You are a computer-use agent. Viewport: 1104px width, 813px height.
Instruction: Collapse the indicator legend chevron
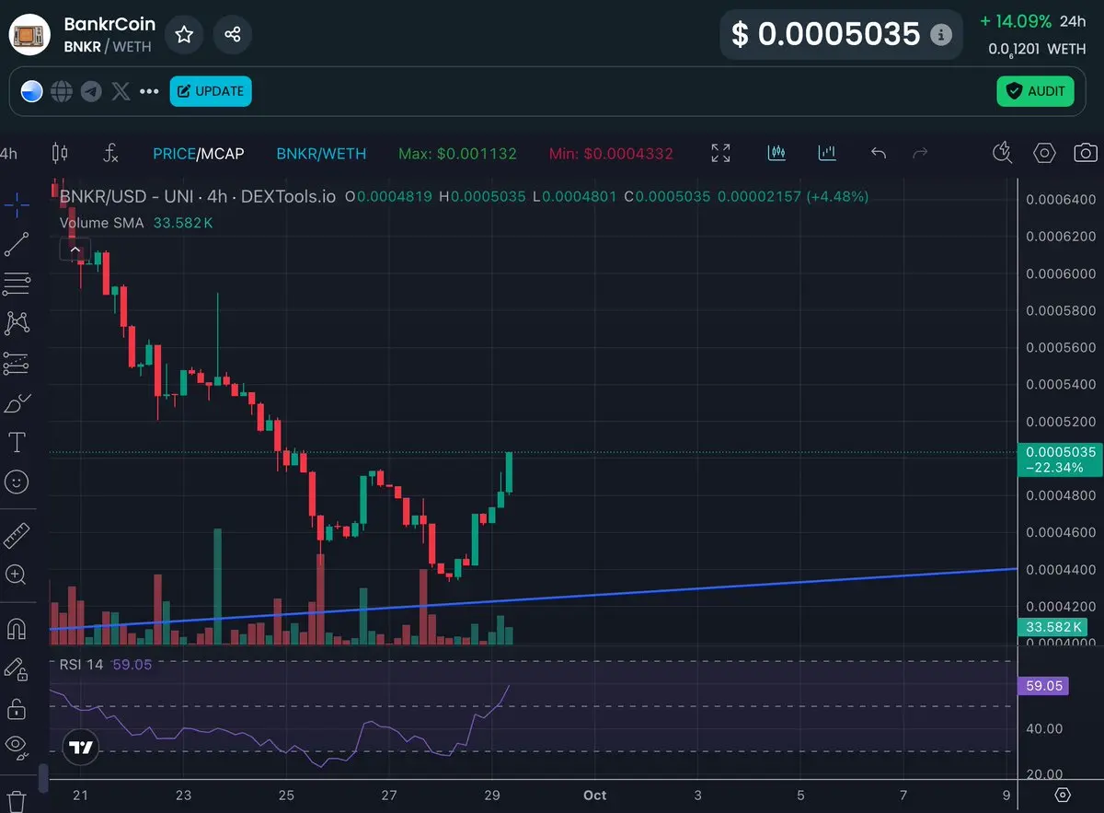[75, 249]
